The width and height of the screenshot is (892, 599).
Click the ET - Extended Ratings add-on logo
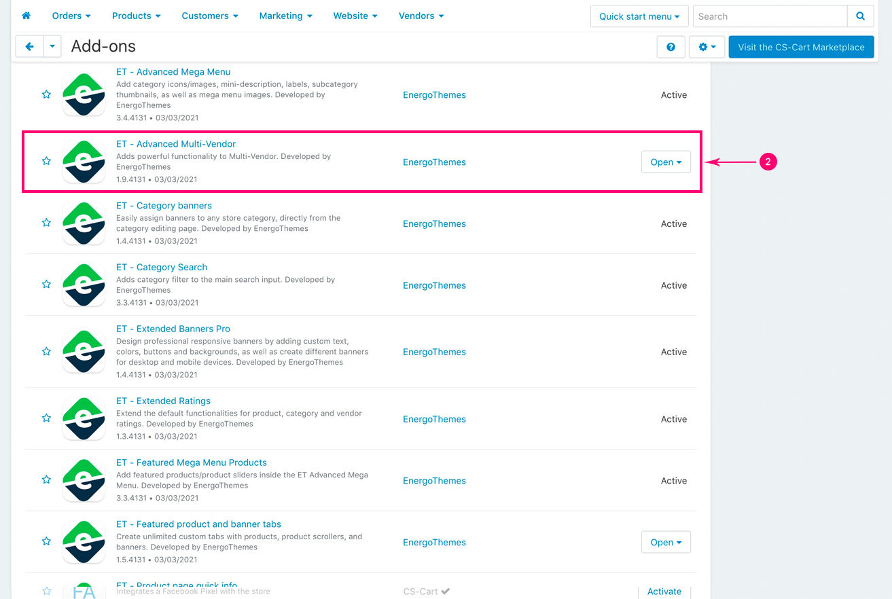(84, 419)
